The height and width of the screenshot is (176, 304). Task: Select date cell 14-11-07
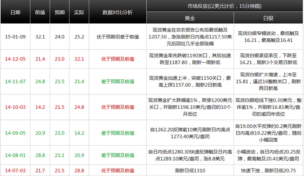pos(15,81)
